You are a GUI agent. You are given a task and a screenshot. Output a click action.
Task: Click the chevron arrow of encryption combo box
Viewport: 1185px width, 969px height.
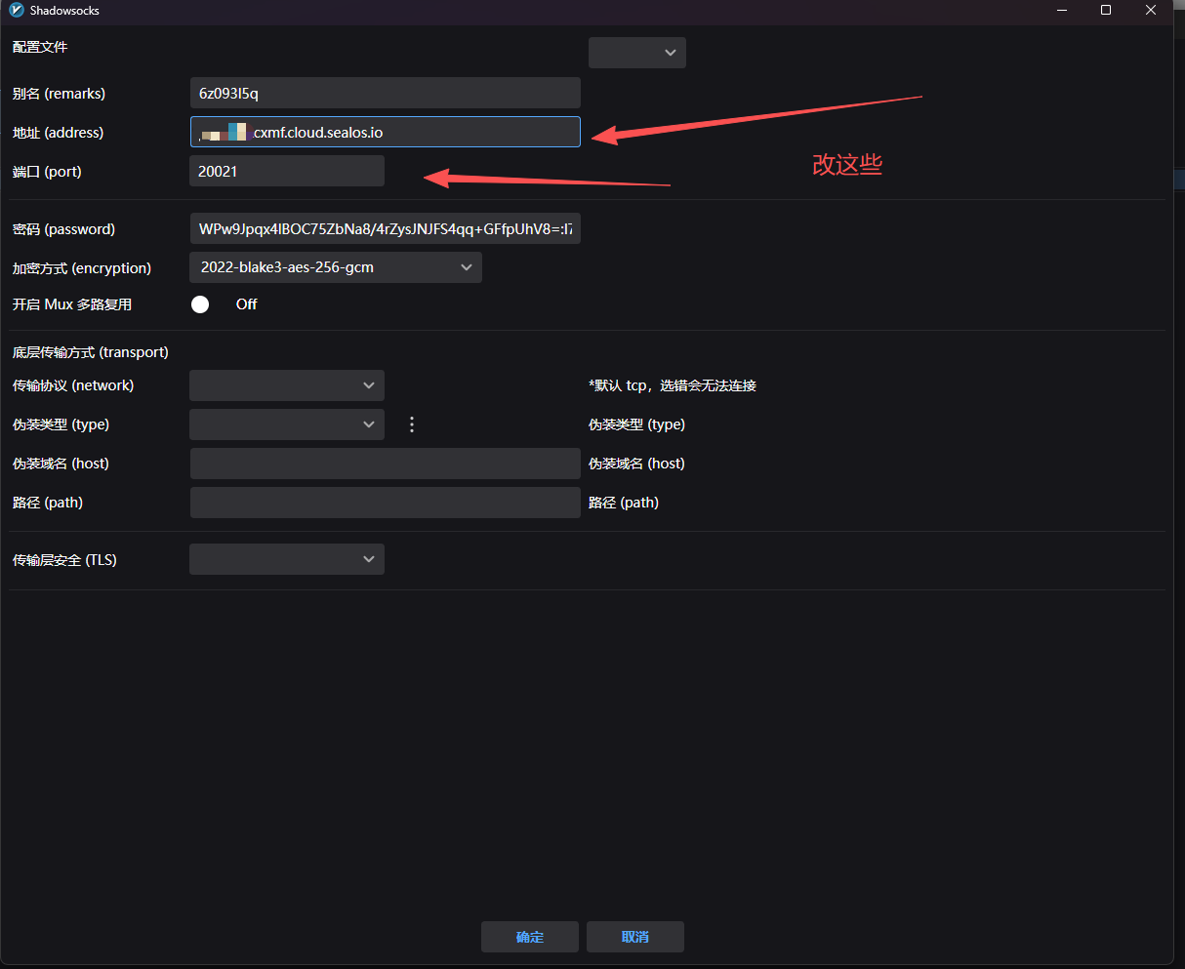coord(466,267)
